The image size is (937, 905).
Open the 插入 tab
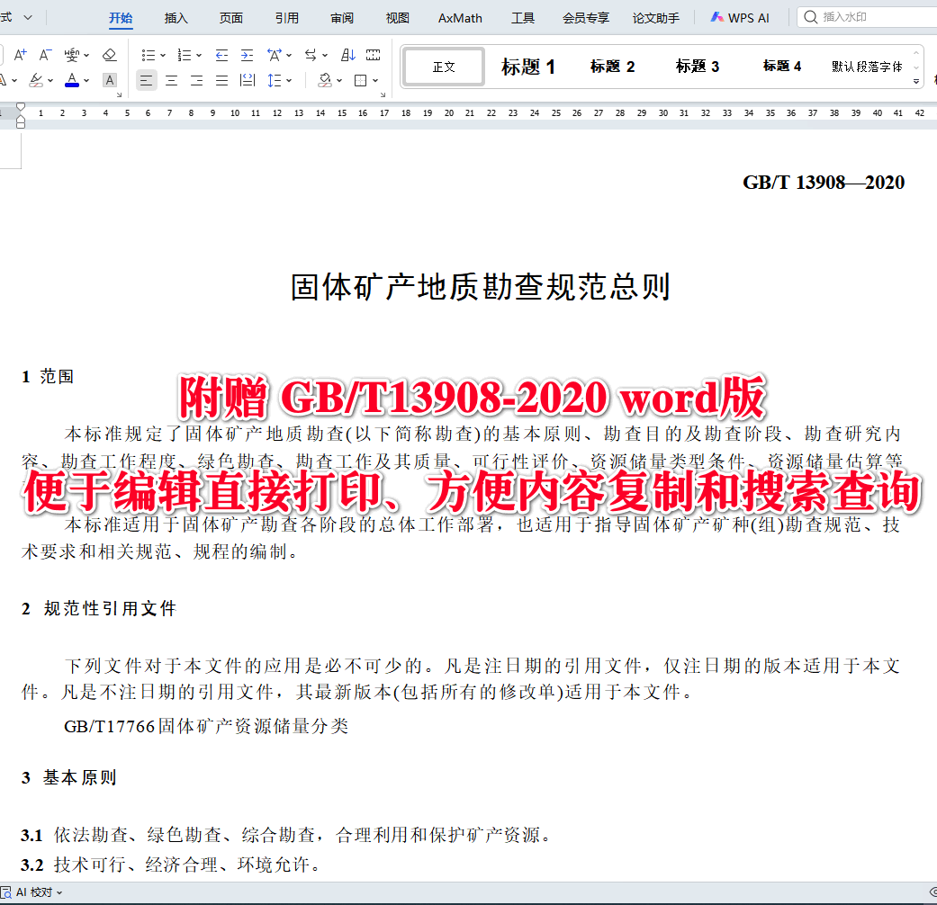pos(176,18)
